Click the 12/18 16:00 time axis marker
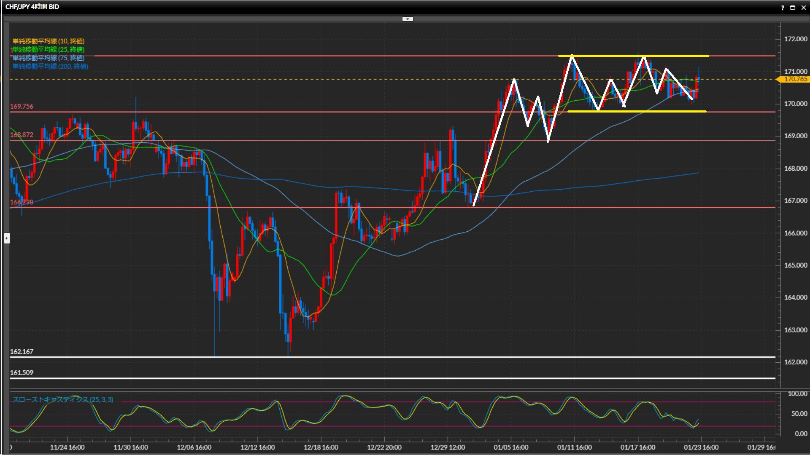The height and width of the screenshot is (455, 810). 321,447
